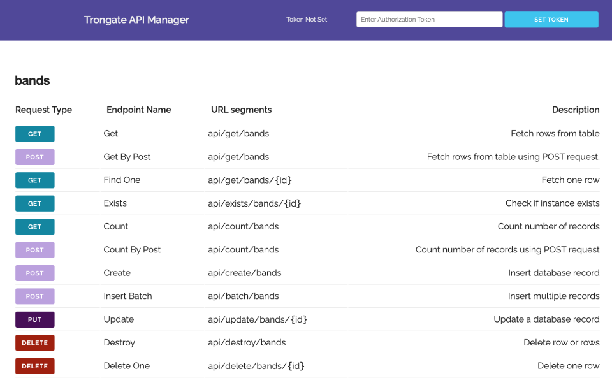Click the GET button for Count endpoint
The height and width of the screenshot is (385, 612).
coord(34,227)
